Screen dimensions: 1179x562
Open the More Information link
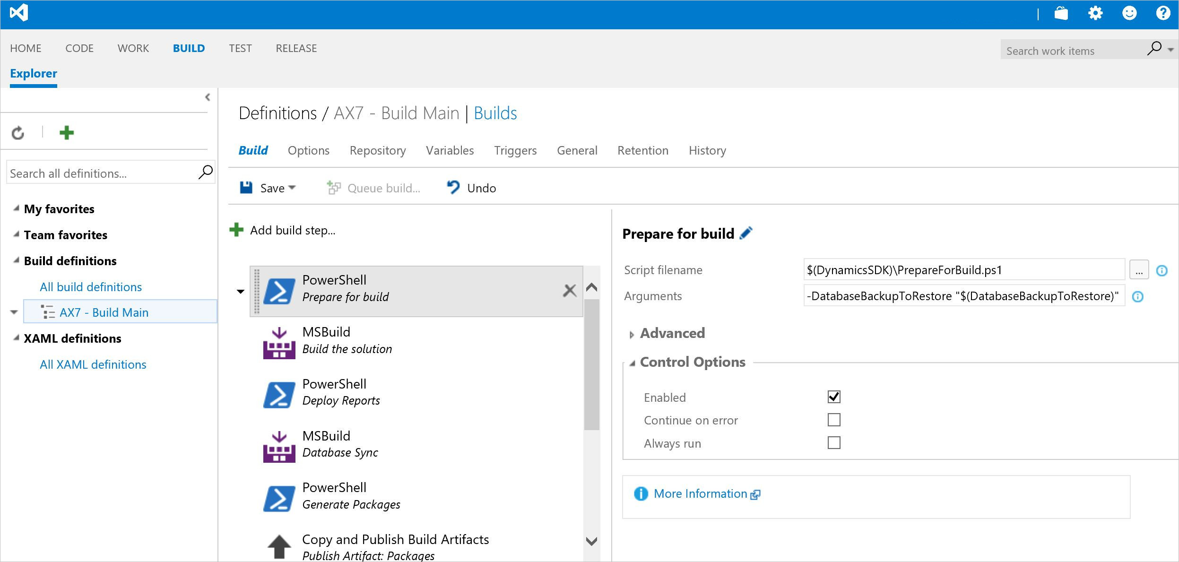[700, 493]
